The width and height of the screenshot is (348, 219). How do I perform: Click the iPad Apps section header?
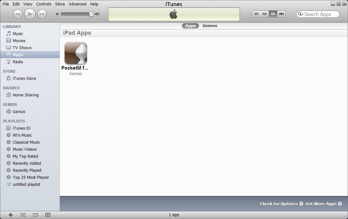pos(77,33)
